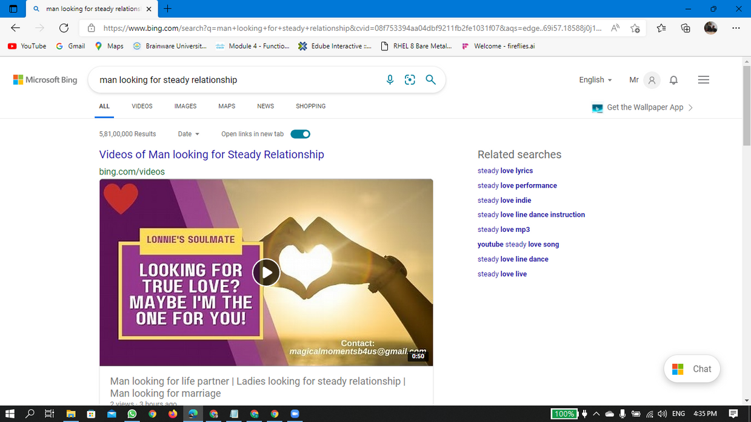Reload the page with refresh button
This screenshot has height=422, width=751.
(64, 28)
